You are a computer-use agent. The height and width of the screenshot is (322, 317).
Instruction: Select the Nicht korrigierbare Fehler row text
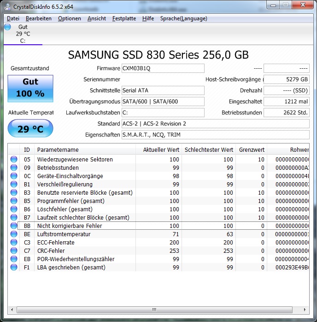pyautogui.click(x=70, y=226)
